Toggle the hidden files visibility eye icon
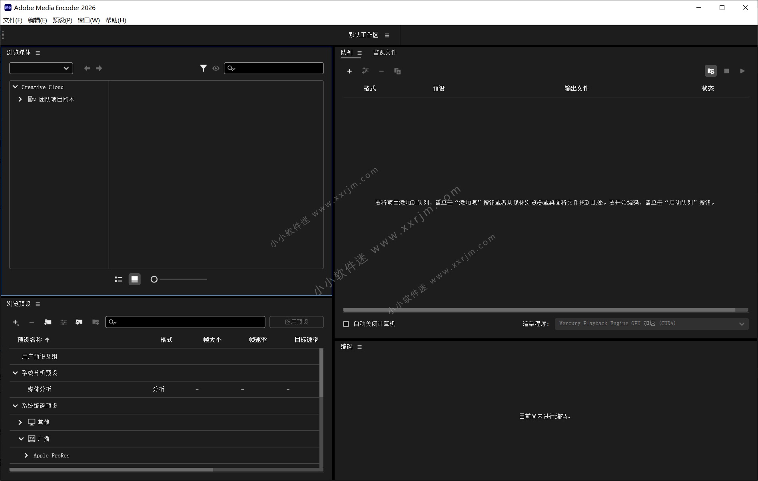Screen dimensions: 758x481 pyautogui.click(x=215, y=68)
